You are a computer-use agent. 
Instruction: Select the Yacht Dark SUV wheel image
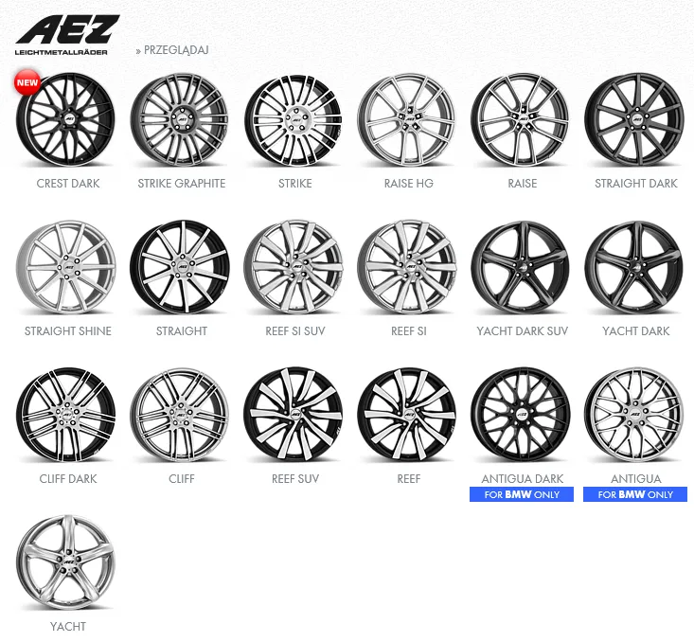(521, 267)
